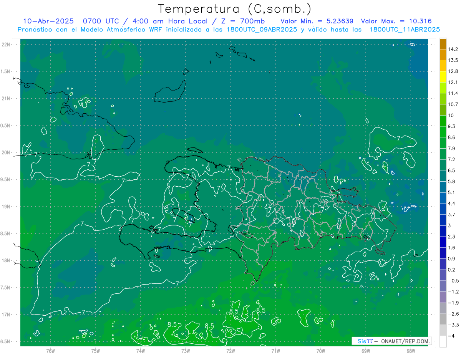Click the "-2.6" color scale label
The image size is (461, 356).
coord(453,314)
